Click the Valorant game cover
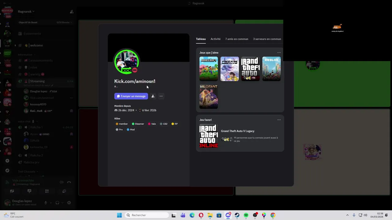 [x=209, y=97]
